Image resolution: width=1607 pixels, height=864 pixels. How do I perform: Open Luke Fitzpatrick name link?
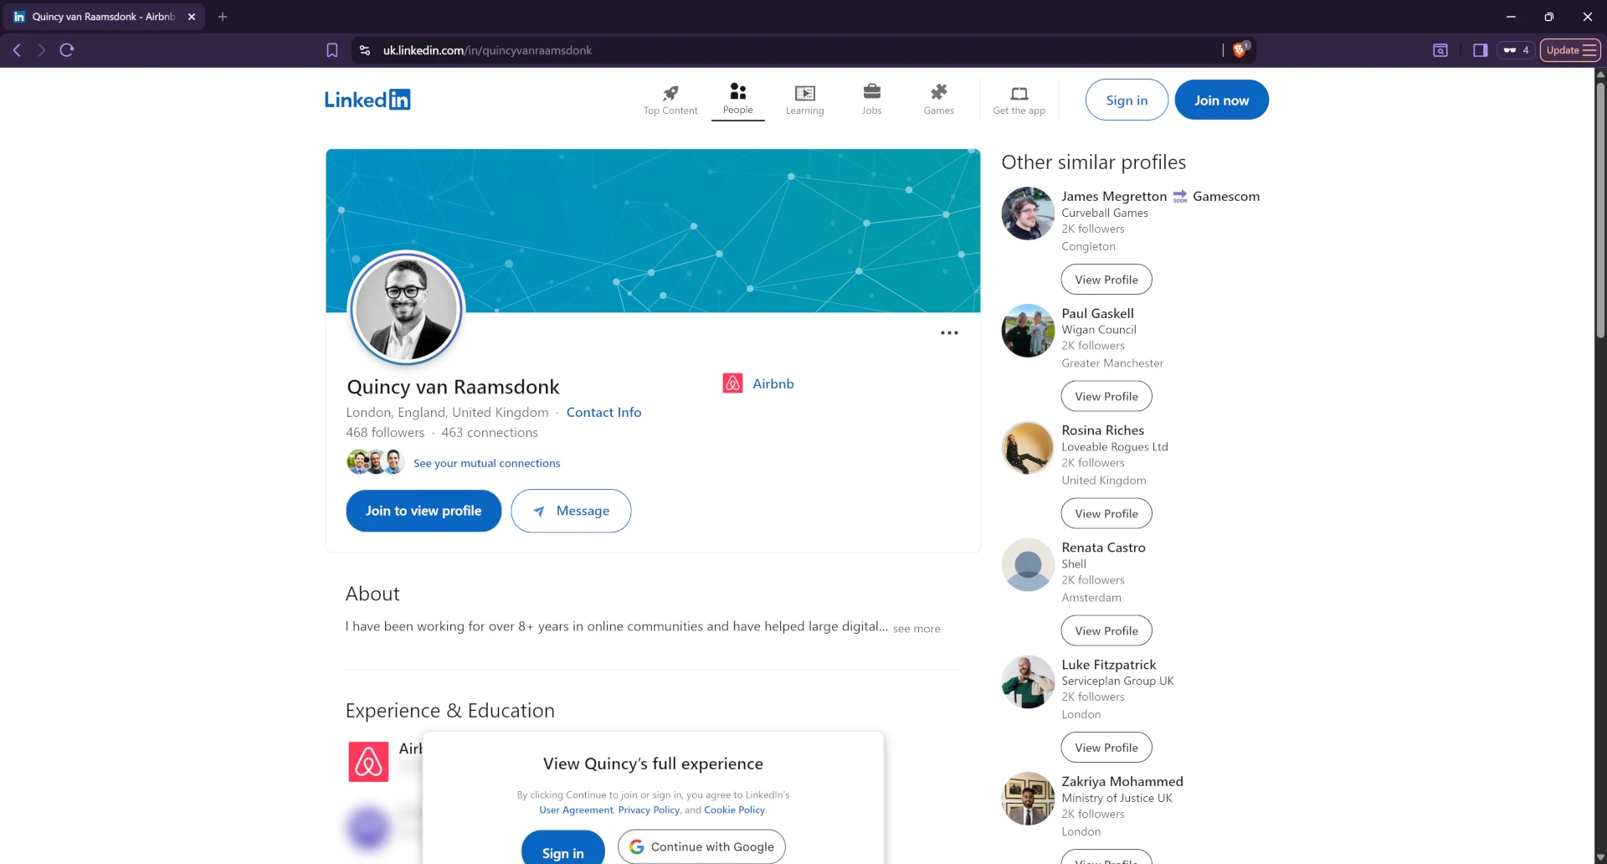click(1109, 665)
